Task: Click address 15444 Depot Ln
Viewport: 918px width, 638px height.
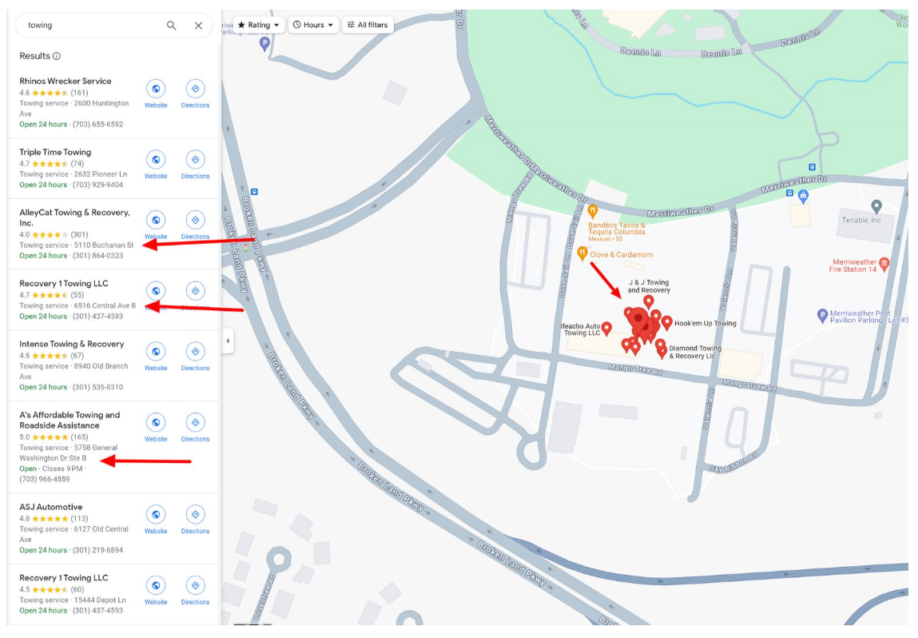Action: tap(100, 600)
